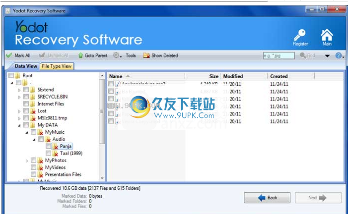Expand the Lost tree node
This screenshot has width=348, height=214.
(19, 111)
